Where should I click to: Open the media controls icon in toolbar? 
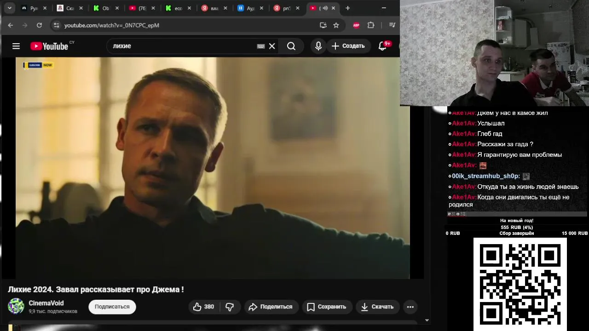(392, 25)
